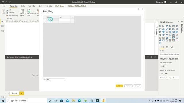This screenshot has height=103, width=184.
Task: Open get more visuals ellipsis
Action: [x=164, y=43]
